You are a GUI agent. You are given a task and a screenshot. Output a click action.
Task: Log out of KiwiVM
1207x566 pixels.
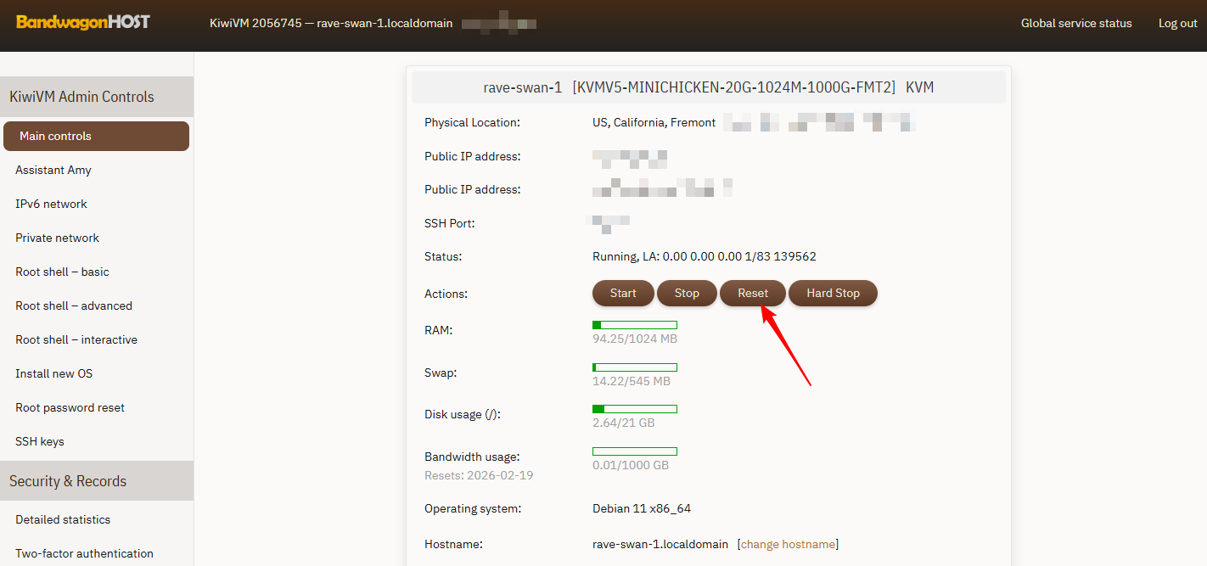coord(1177,23)
